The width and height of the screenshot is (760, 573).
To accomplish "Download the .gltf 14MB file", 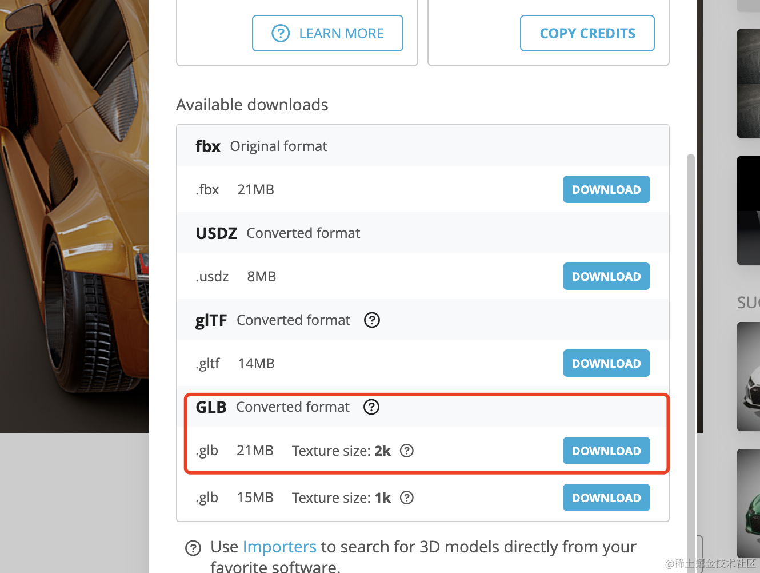I will [606, 363].
